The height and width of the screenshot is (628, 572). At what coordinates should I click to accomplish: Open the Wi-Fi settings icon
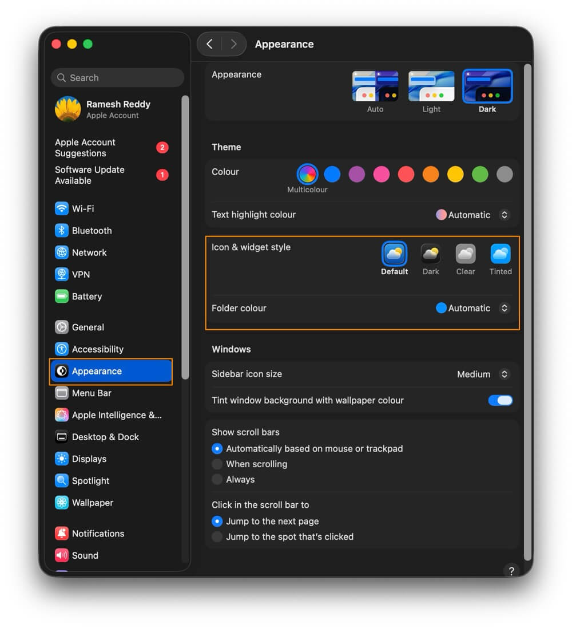[62, 208]
